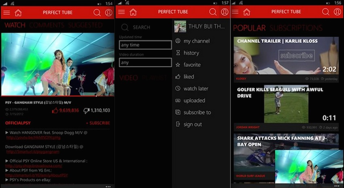Click 0:11 duration on golfer video
Screen dimensions: 344x188
(x=329, y=118)
